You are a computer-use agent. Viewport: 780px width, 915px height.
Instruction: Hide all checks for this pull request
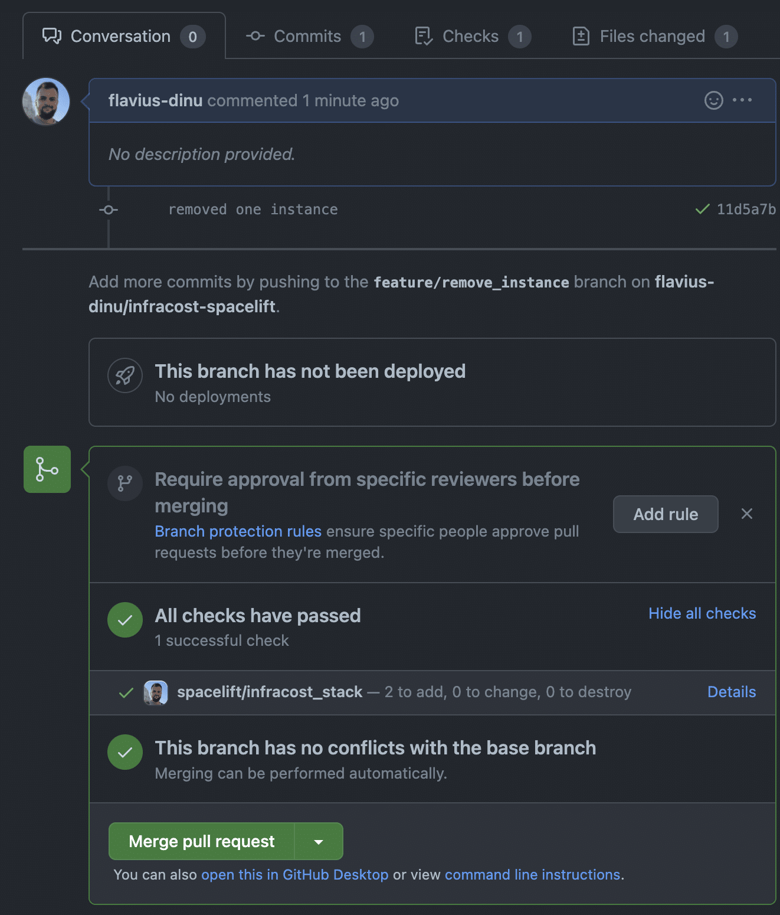pos(702,613)
